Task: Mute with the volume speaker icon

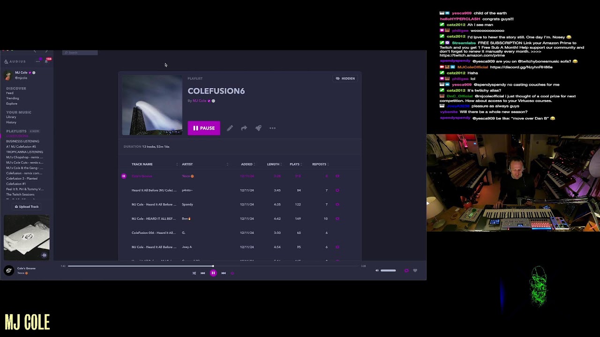Action: 377,271
